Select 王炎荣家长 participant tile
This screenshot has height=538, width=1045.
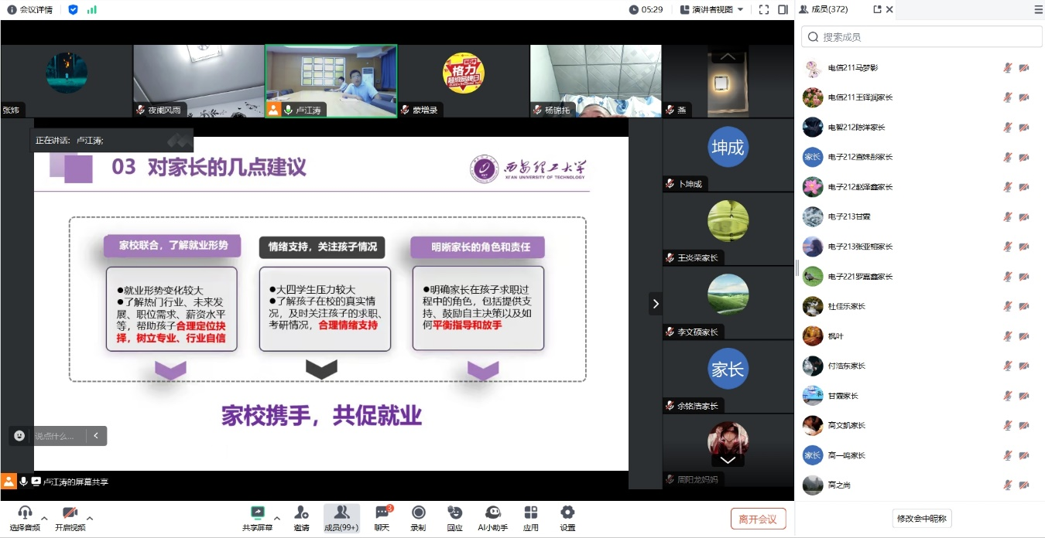pos(728,228)
